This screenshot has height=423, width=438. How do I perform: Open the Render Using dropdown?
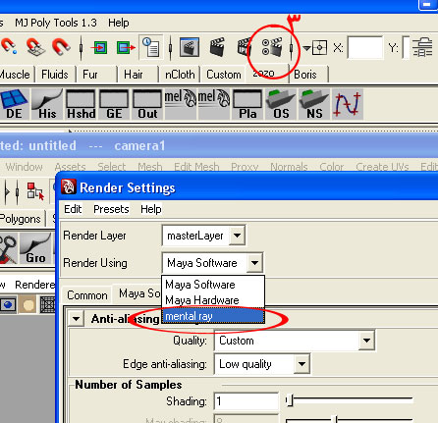click(254, 263)
